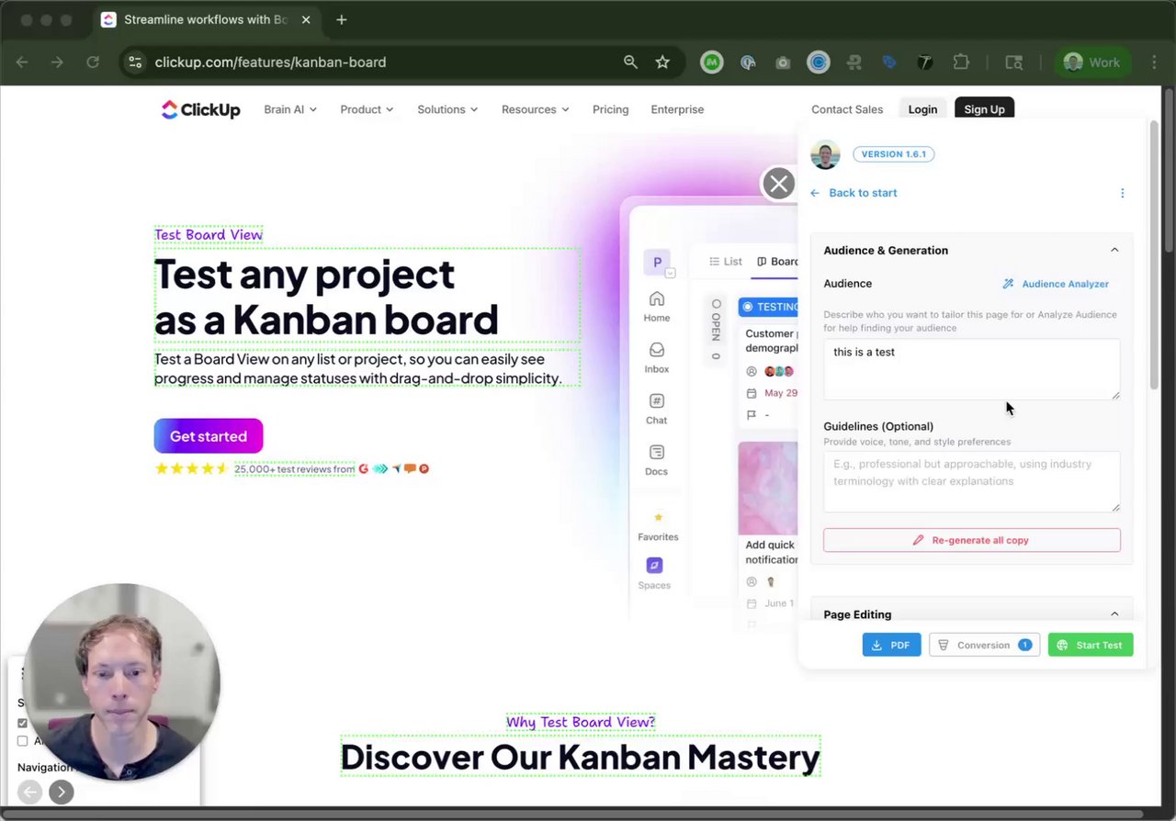Open the Pricing page from navbar
Image resolution: width=1176 pixels, height=821 pixels.
610,109
